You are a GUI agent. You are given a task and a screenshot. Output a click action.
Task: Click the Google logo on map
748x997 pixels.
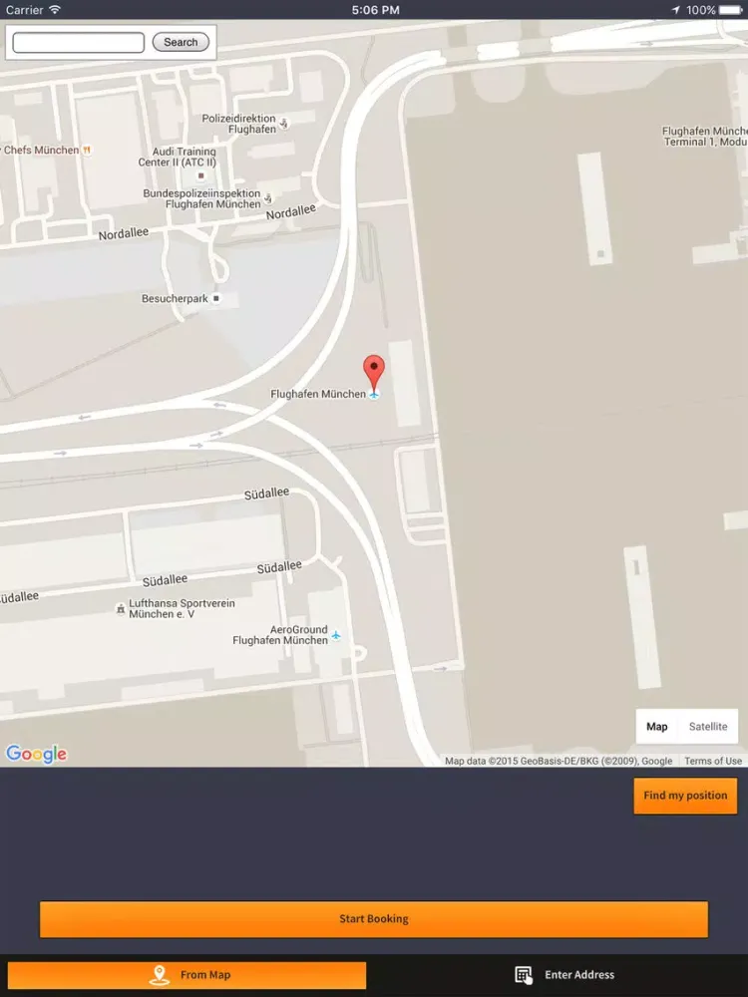36,754
